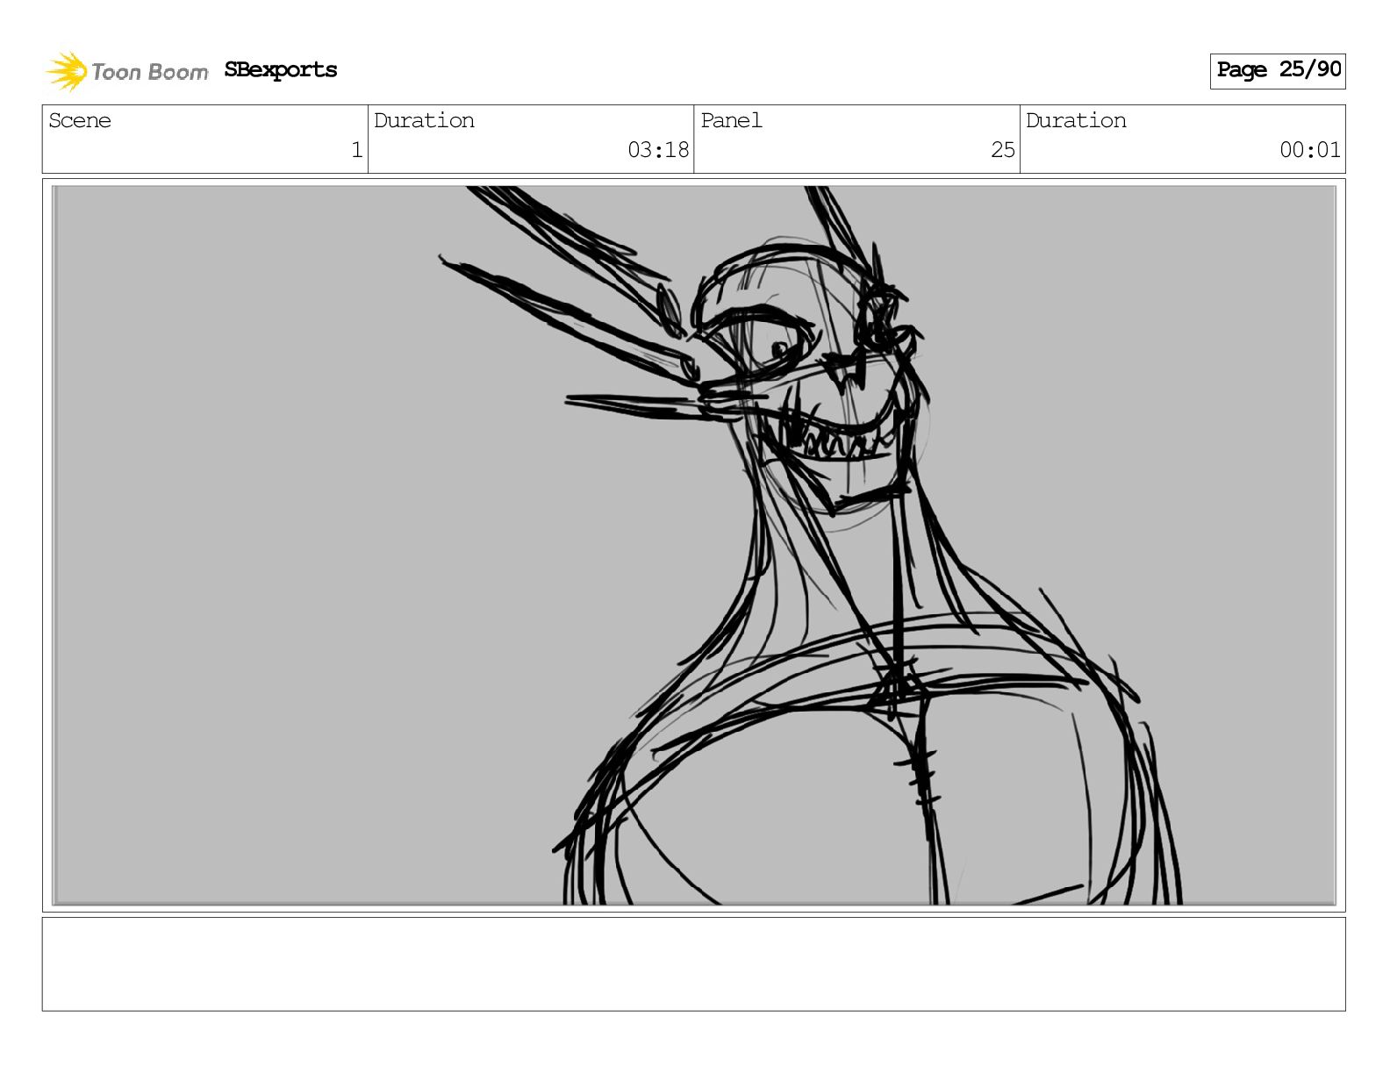Click the empty notes box below panel
1390x1074 pixels.
694,964
